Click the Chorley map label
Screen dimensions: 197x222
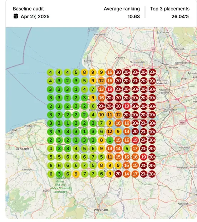tap(164, 33)
